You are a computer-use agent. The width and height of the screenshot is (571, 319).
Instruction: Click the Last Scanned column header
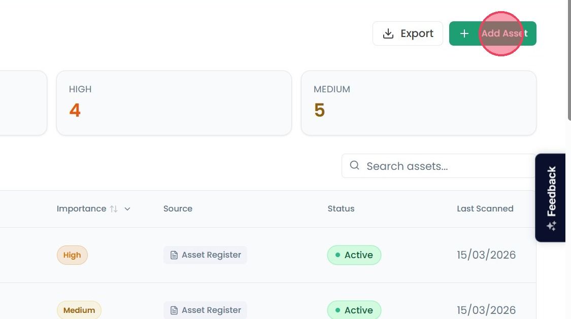click(x=485, y=209)
